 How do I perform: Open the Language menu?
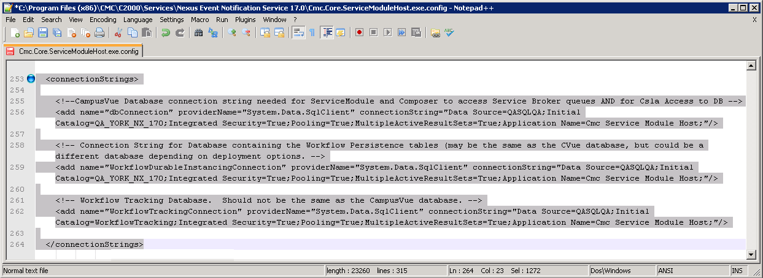[137, 20]
